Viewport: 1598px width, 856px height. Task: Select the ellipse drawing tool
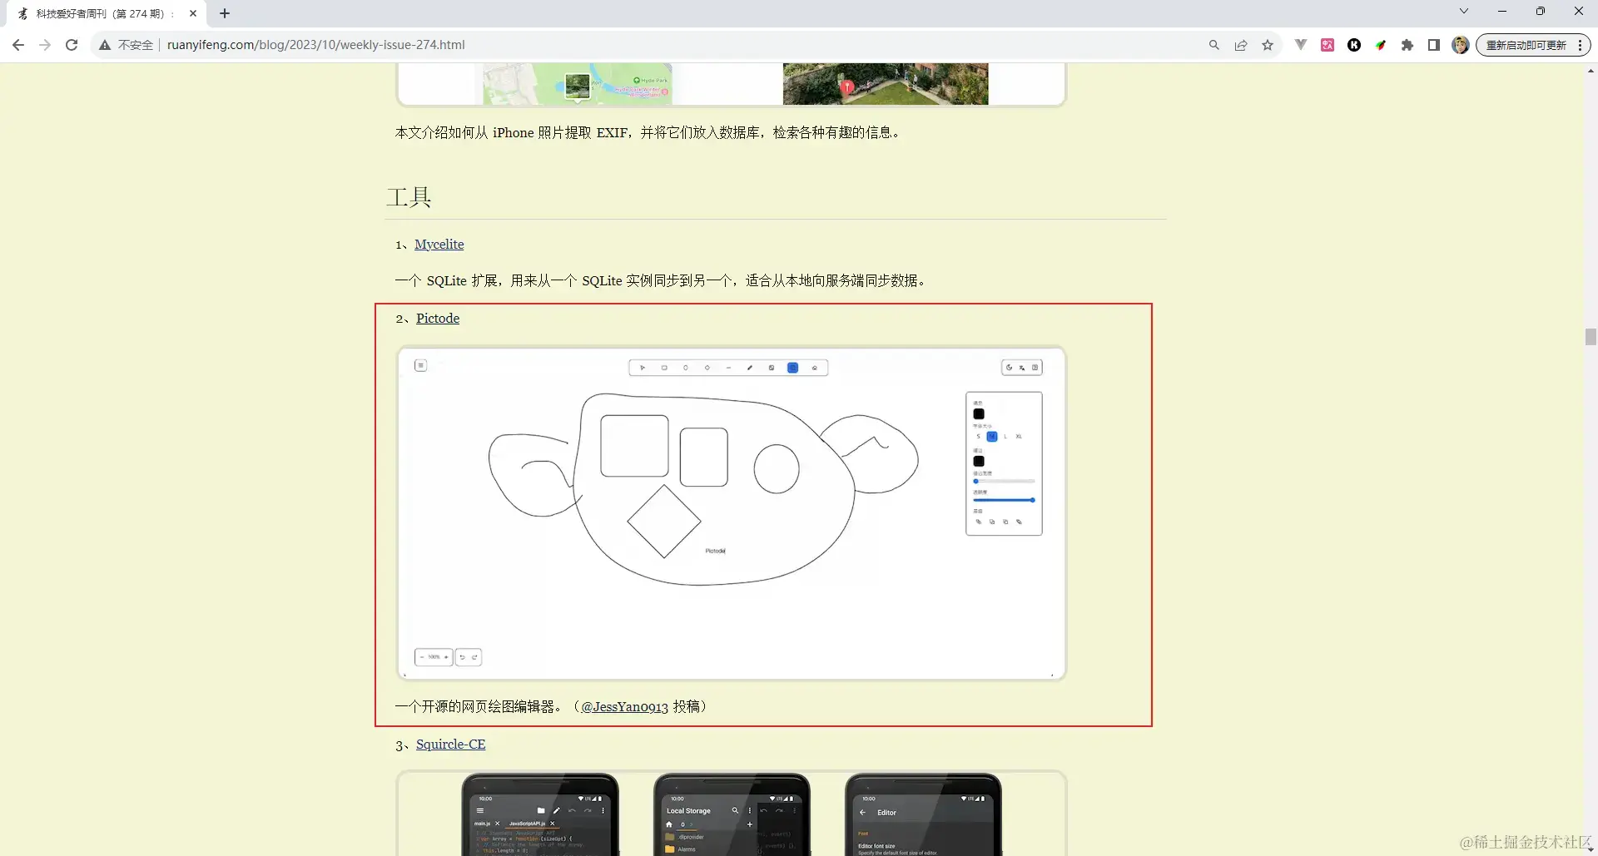(686, 367)
